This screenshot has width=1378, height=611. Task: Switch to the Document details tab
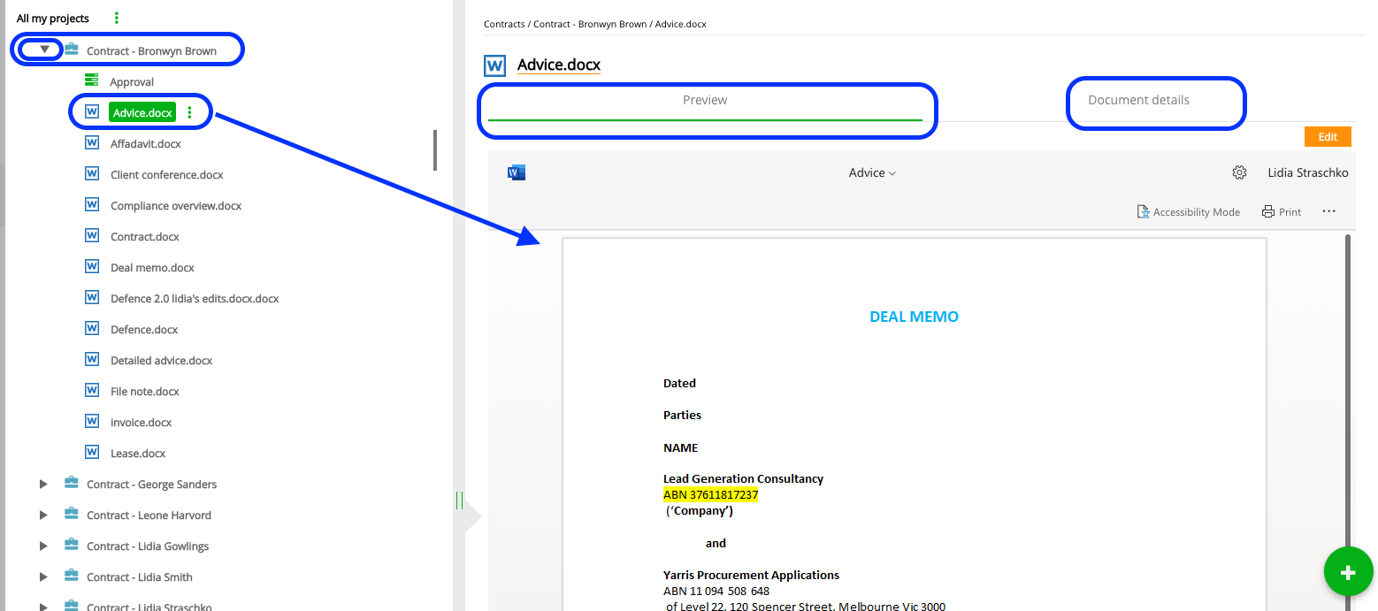[x=1138, y=100]
